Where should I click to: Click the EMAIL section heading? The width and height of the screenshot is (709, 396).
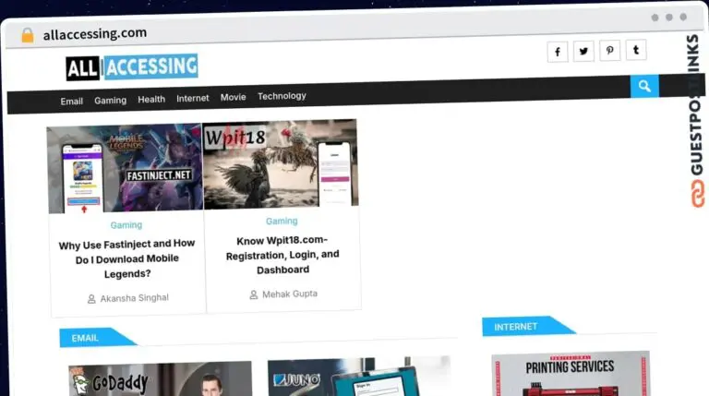point(85,338)
